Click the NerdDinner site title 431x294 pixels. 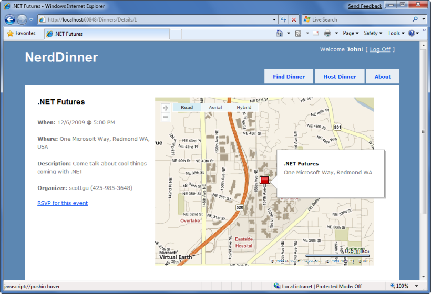coord(61,57)
